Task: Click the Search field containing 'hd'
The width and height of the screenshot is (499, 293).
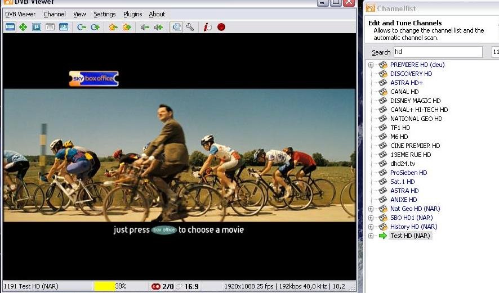Action: (437, 52)
